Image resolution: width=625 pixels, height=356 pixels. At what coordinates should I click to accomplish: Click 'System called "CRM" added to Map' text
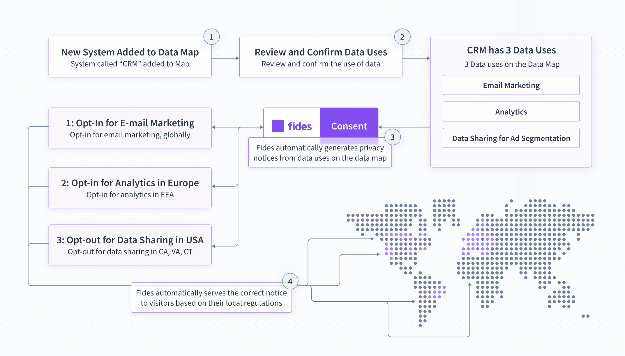[130, 64]
